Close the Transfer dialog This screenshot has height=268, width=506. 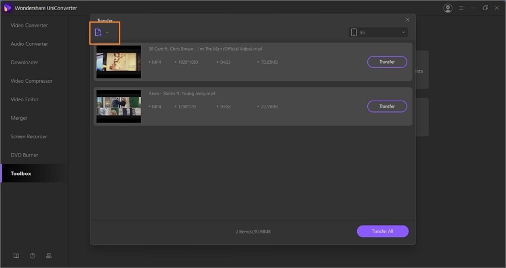pyautogui.click(x=408, y=20)
